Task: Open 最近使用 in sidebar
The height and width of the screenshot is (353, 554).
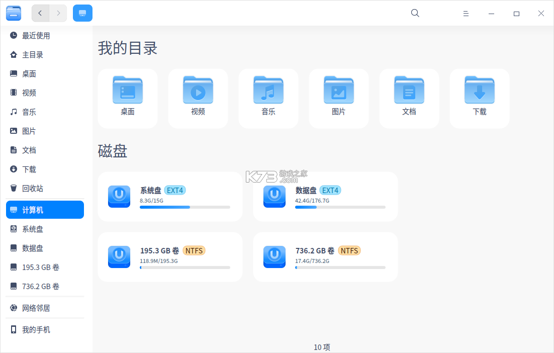Action: click(45, 36)
